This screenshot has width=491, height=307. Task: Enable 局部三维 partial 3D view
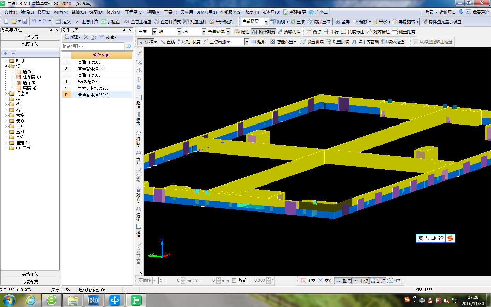pos(319,21)
